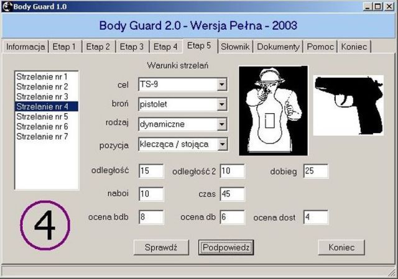Focus the naboi input field
This screenshot has width=398, height=279.
click(x=151, y=194)
